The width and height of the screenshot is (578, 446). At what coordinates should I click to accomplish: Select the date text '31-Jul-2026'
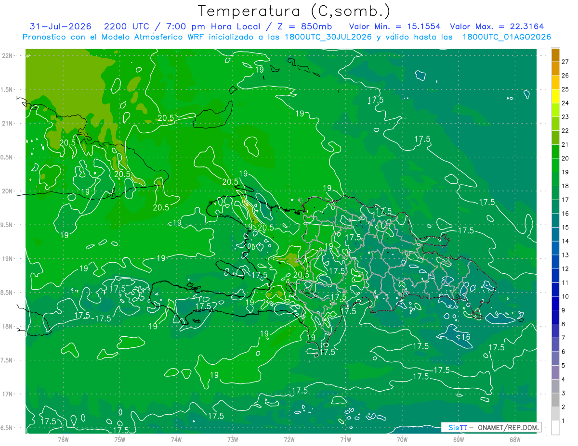(61, 26)
